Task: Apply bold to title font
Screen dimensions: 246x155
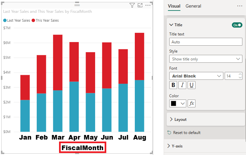Action: [173, 85]
